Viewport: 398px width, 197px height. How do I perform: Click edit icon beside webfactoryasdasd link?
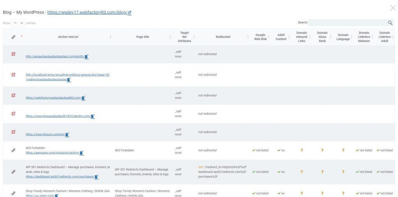[x=84, y=98]
